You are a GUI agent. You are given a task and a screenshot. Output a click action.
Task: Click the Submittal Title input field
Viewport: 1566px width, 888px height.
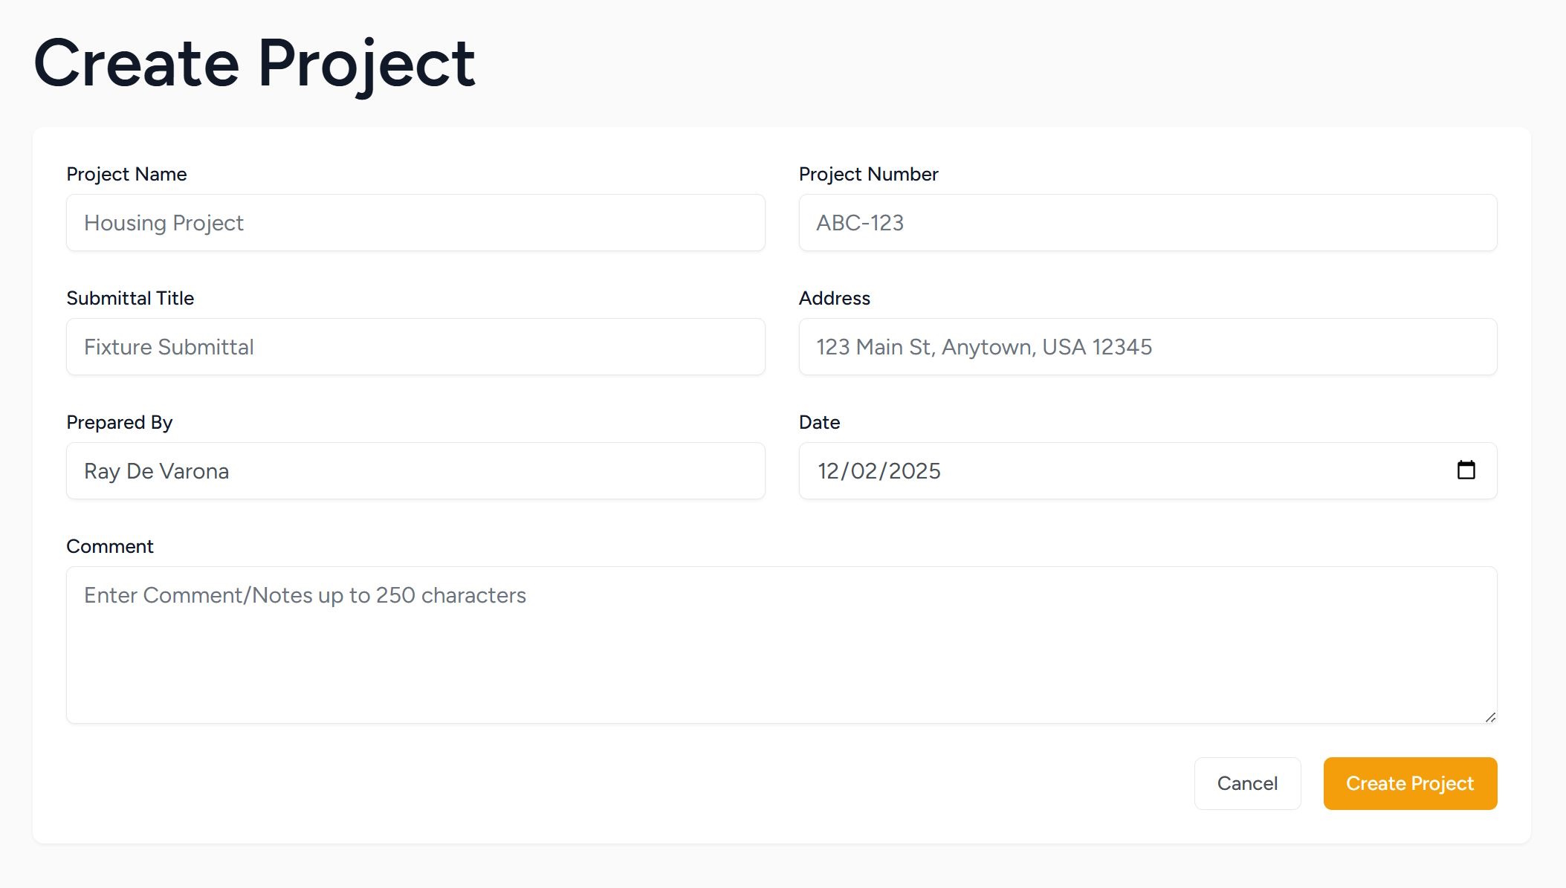(414, 346)
